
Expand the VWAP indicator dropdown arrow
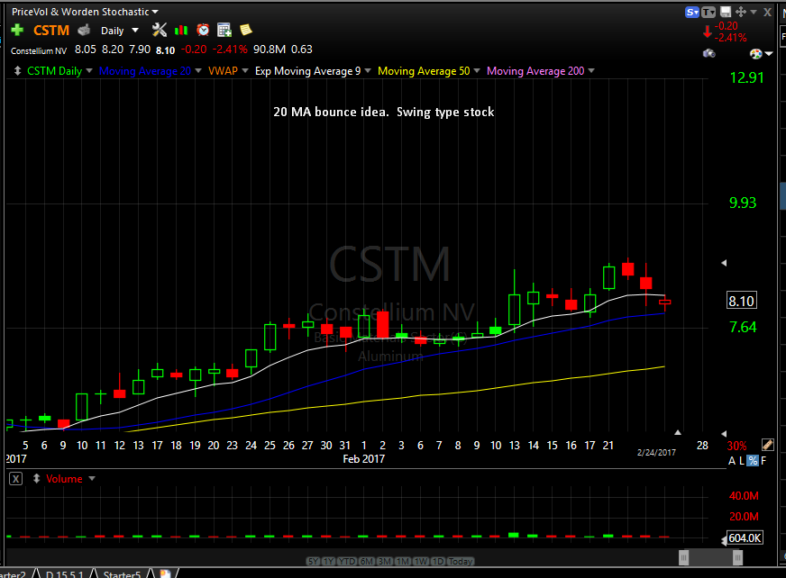point(245,70)
